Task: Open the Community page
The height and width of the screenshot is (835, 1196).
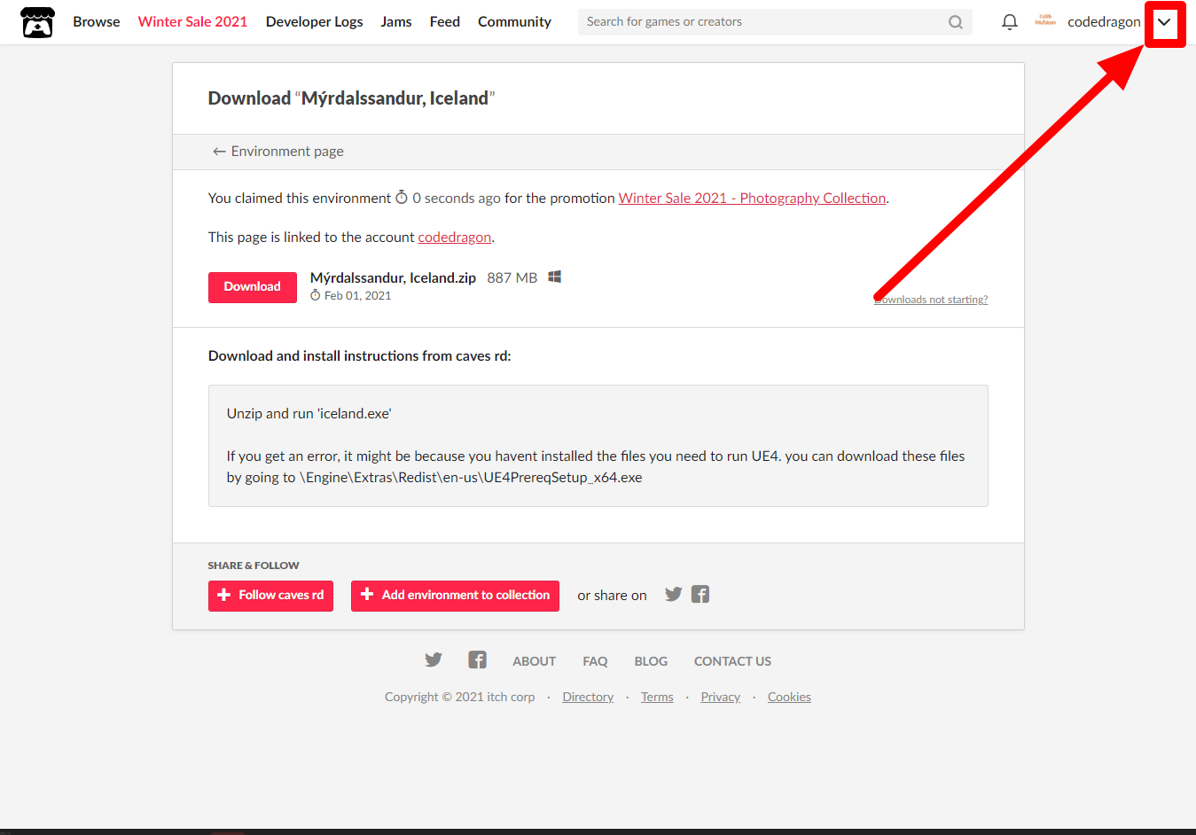Action: point(514,22)
